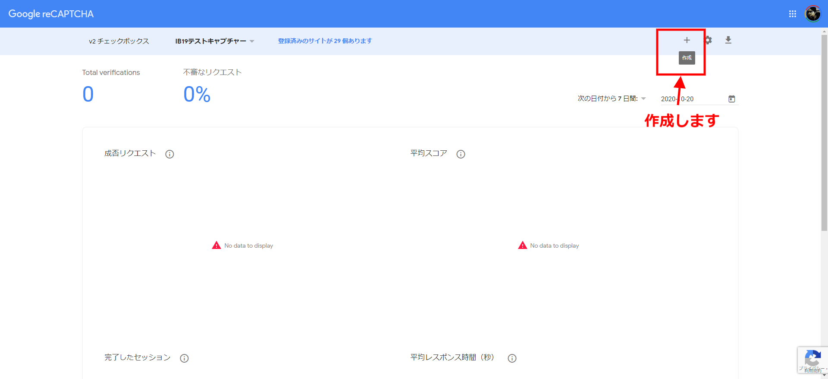This screenshot has height=379, width=828.
Task: Open the Google apps grid
Action: pyautogui.click(x=792, y=14)
